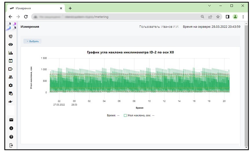Reload the page with the refresh button
Image resolution: width=250 pixels, height=151 pixels.
pos(26,17)
